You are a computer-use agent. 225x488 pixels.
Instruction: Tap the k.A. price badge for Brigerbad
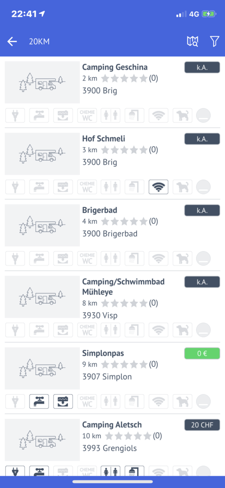pos(202,210)
